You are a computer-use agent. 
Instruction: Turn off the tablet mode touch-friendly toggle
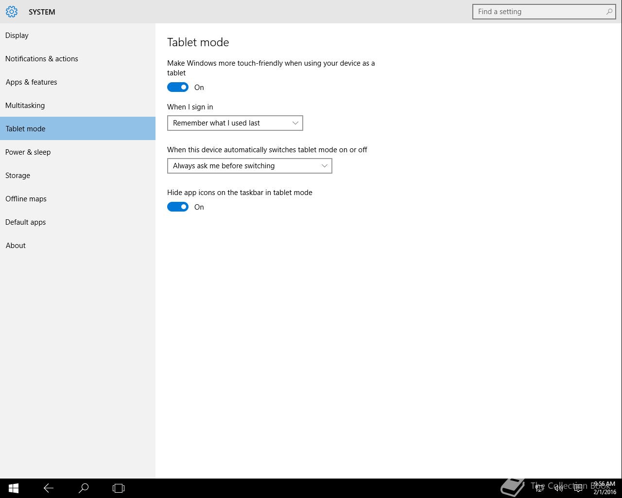coord(178,87)
